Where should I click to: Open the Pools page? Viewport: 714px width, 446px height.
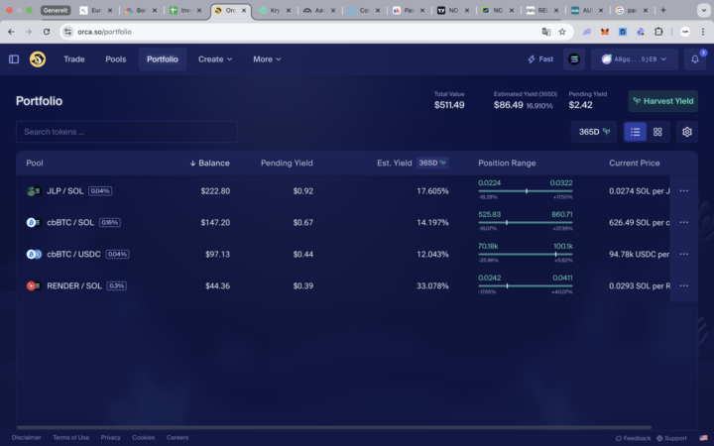coord(116,59)
